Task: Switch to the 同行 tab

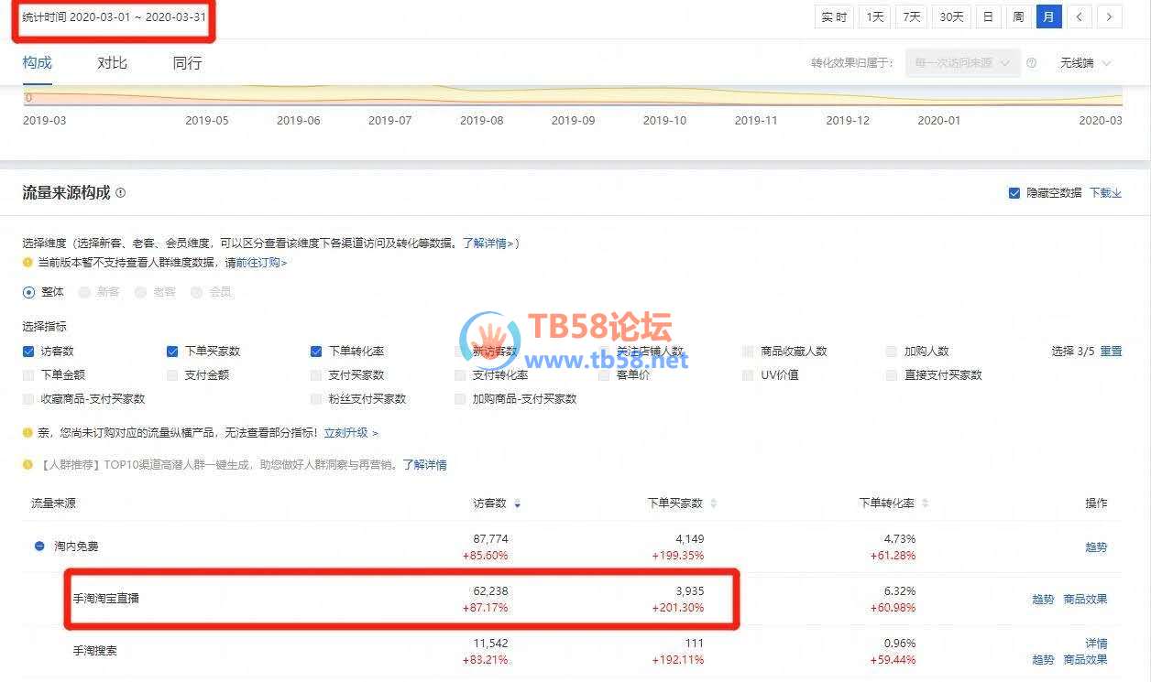Action: coord(187,62)
